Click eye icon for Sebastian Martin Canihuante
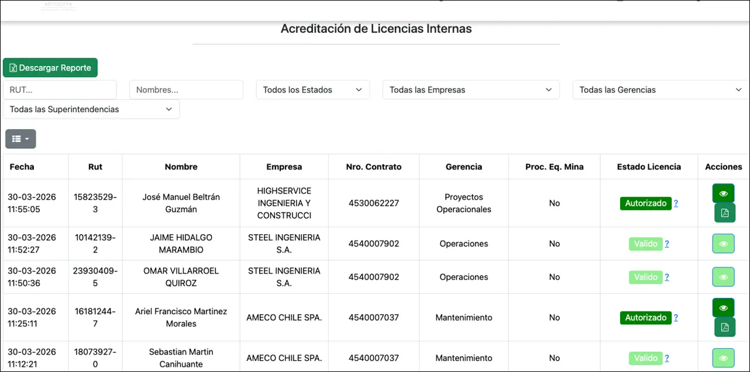 pos(723,358)
